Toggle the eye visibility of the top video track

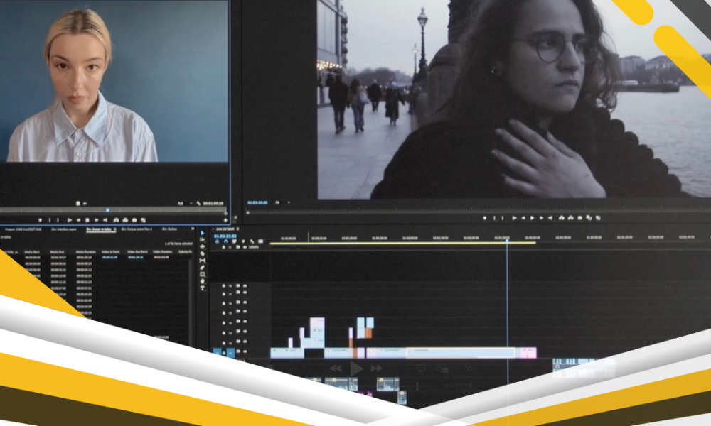coord(245,286)
